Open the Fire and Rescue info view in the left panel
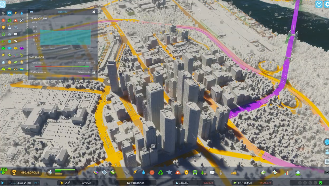The height and width of the screenshot is (186, 329). pyautogui.click(x=16, y=20)
